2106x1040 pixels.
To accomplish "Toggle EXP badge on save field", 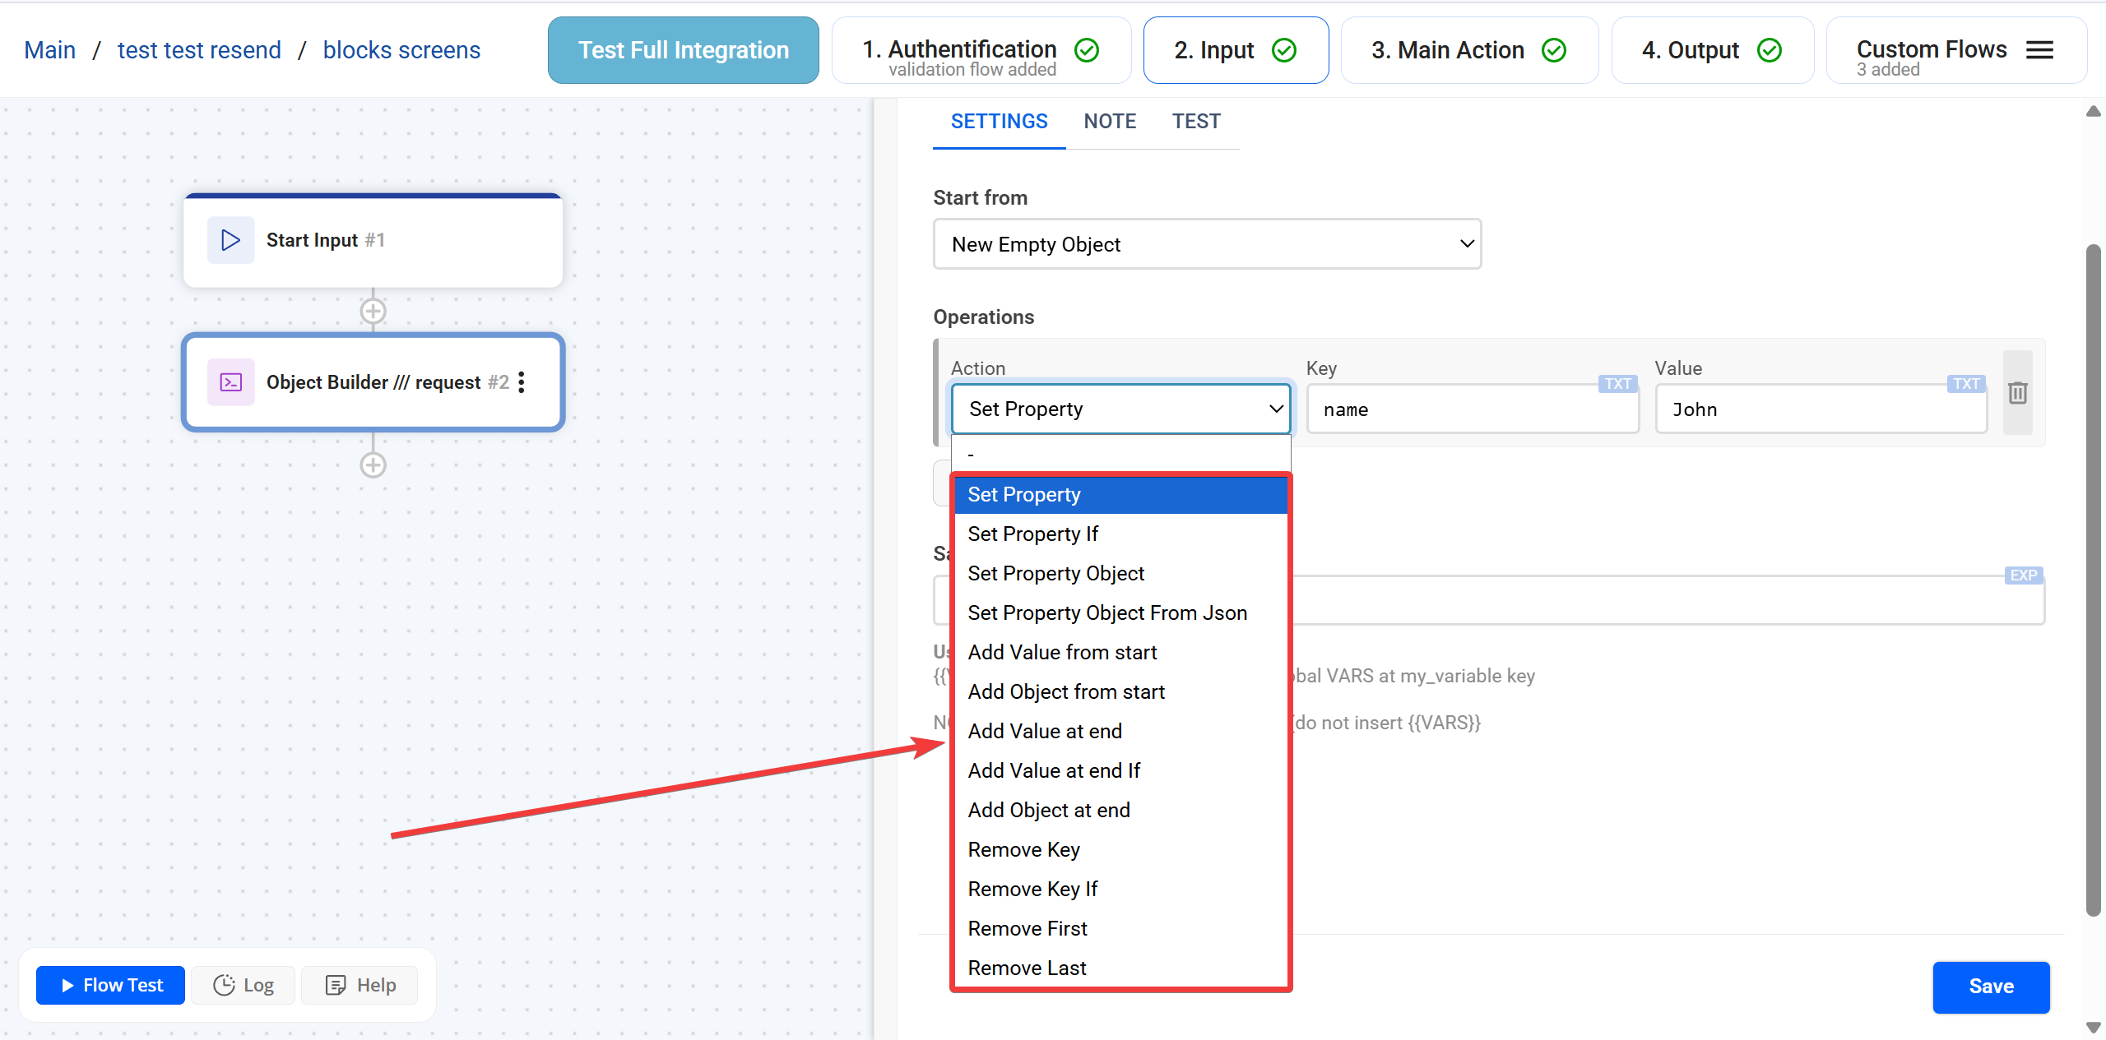I will [2023, 575].
